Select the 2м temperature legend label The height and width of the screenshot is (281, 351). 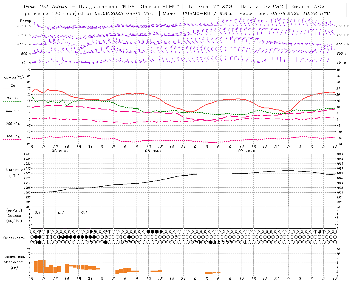point(13,86)
